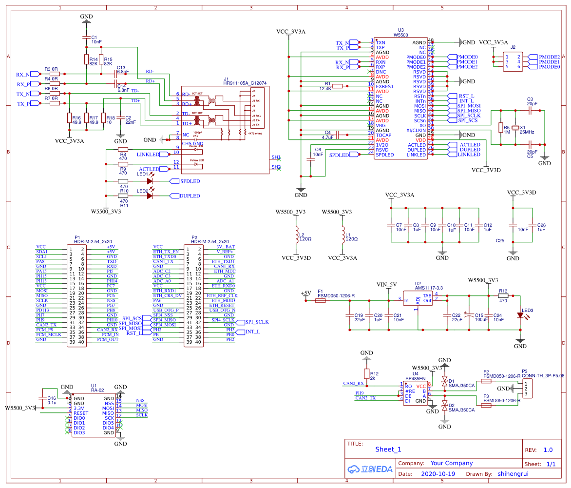
Task: Select inductor L2 120Ω
Action: (297, 235)
